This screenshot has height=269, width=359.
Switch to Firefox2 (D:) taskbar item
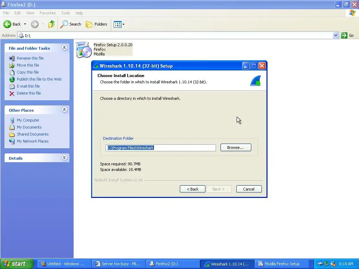(172, 264)
